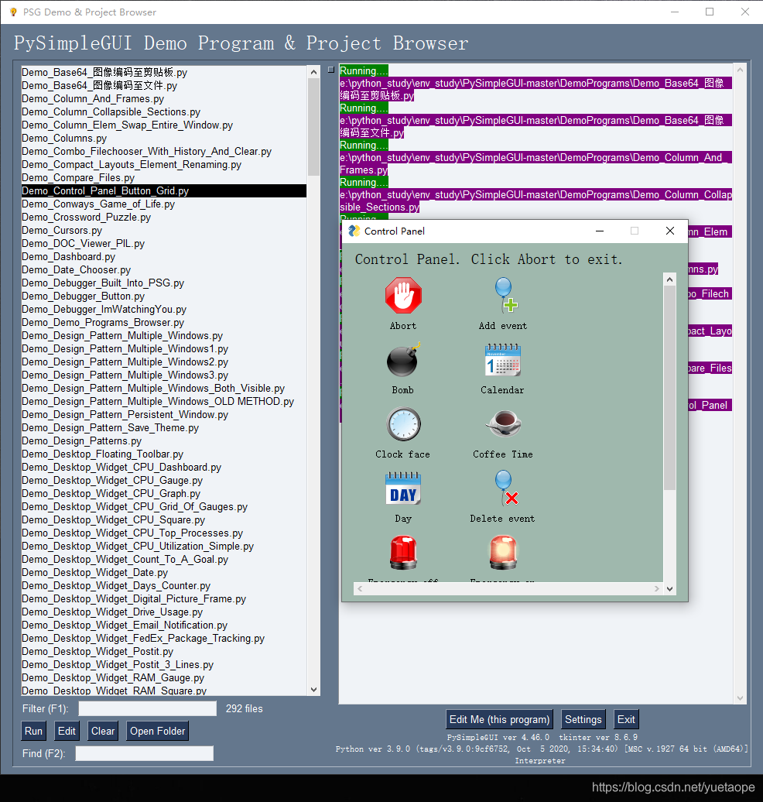Select Demo_Dashboard.py
The image size is (763, 802).
(163, 257)
